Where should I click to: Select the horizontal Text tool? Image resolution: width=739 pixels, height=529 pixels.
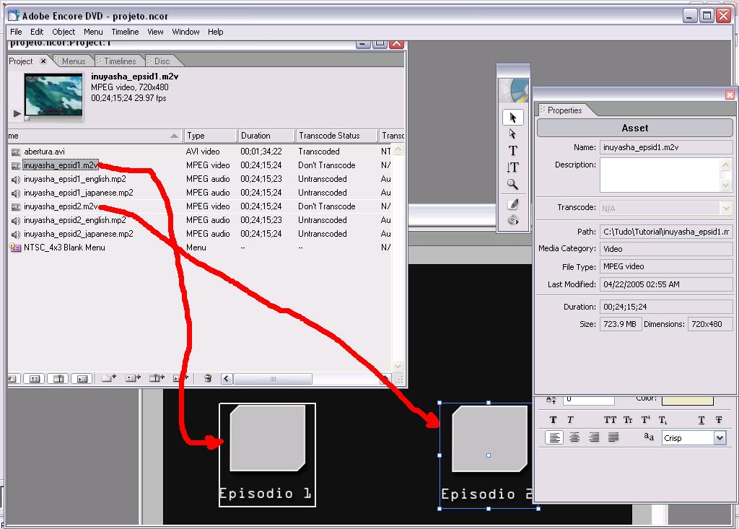[x=513, y=150]
